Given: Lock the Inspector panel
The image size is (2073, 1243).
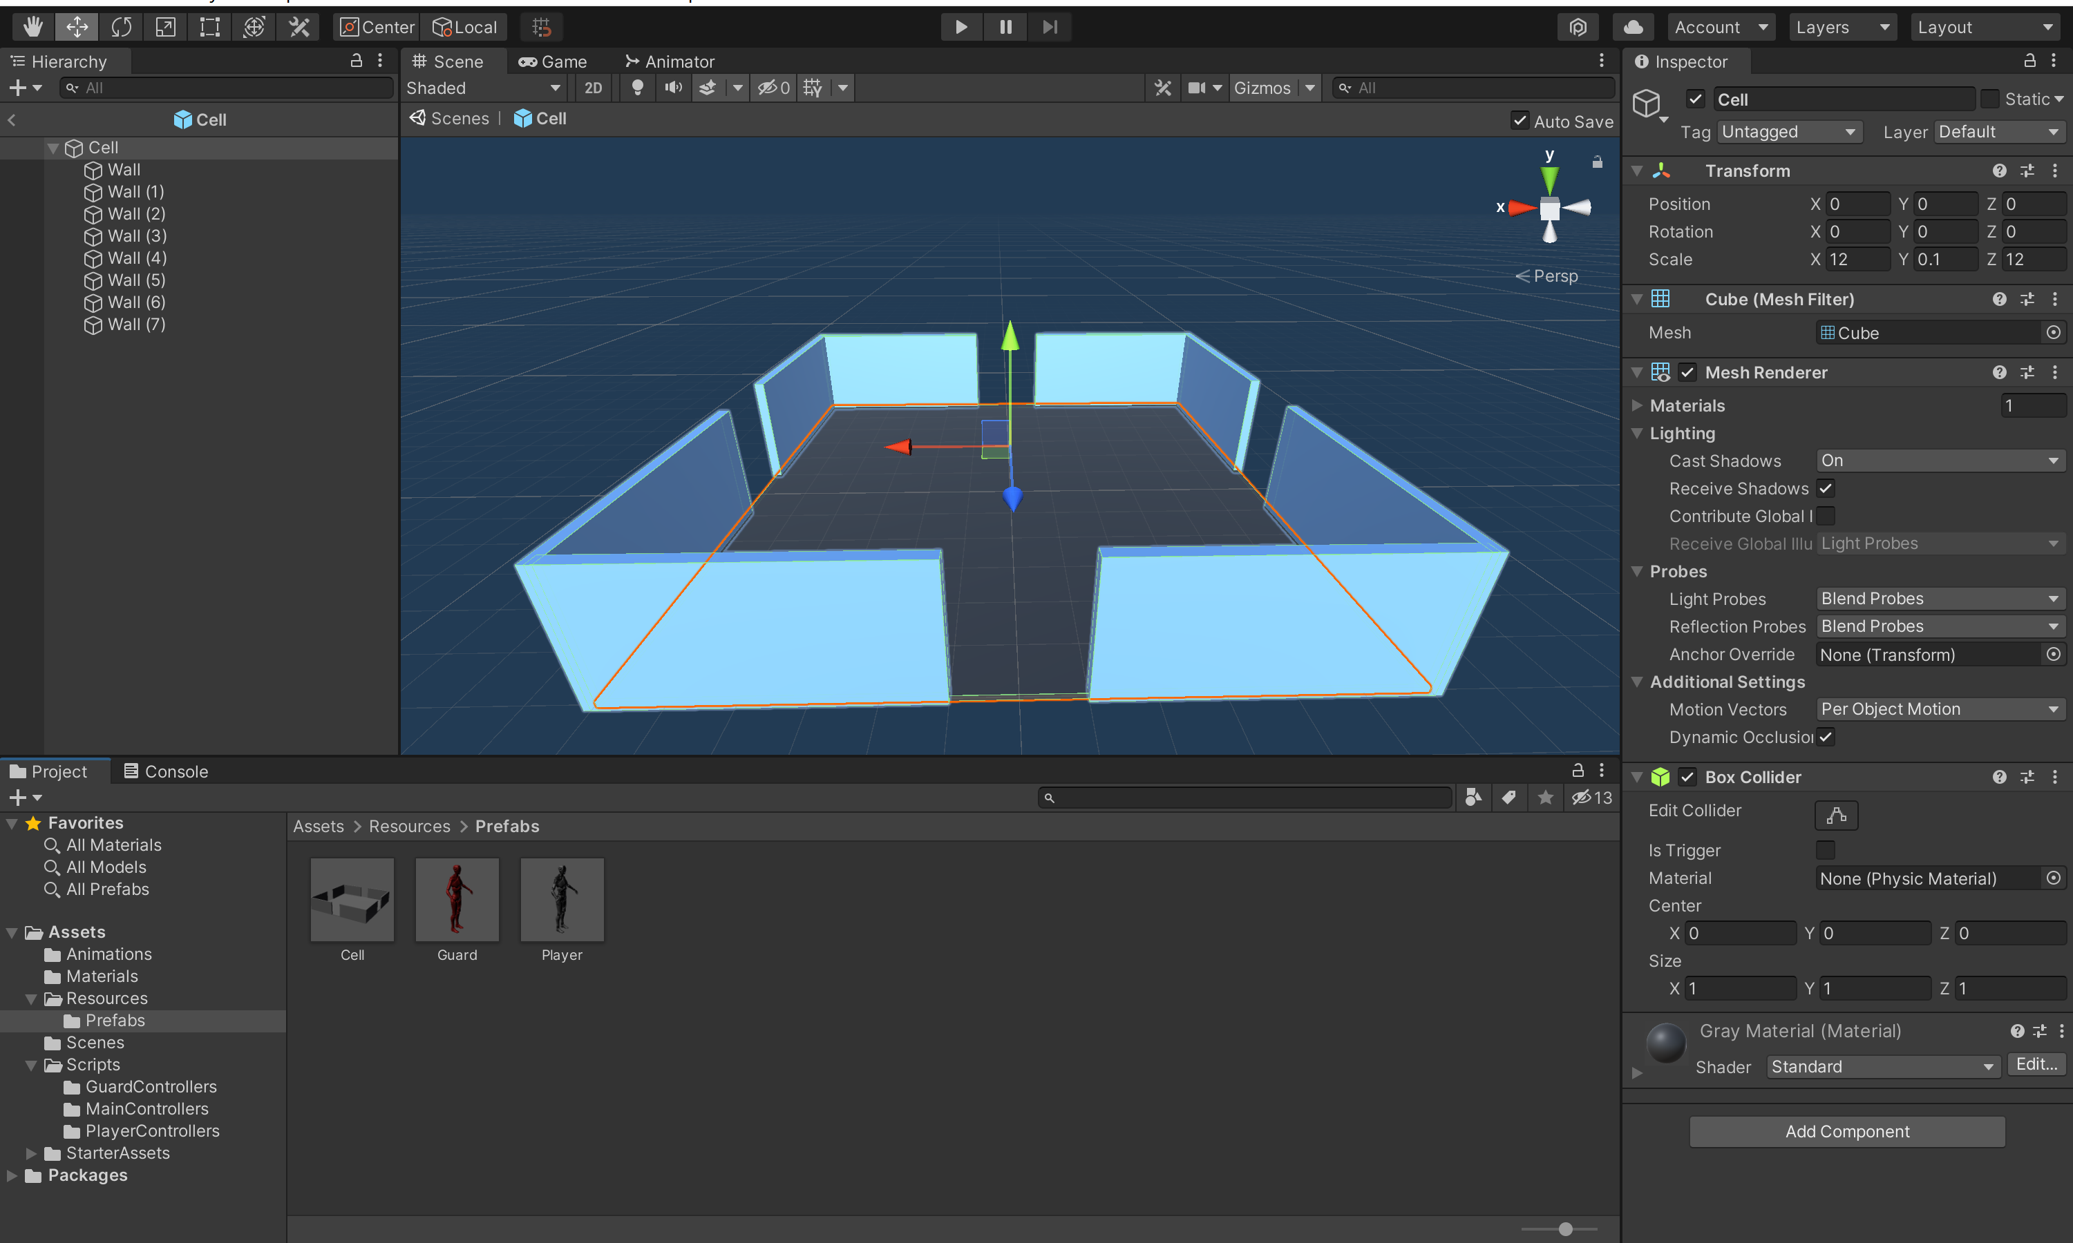Looking at the screenshot, I should tap(2029, 60).
